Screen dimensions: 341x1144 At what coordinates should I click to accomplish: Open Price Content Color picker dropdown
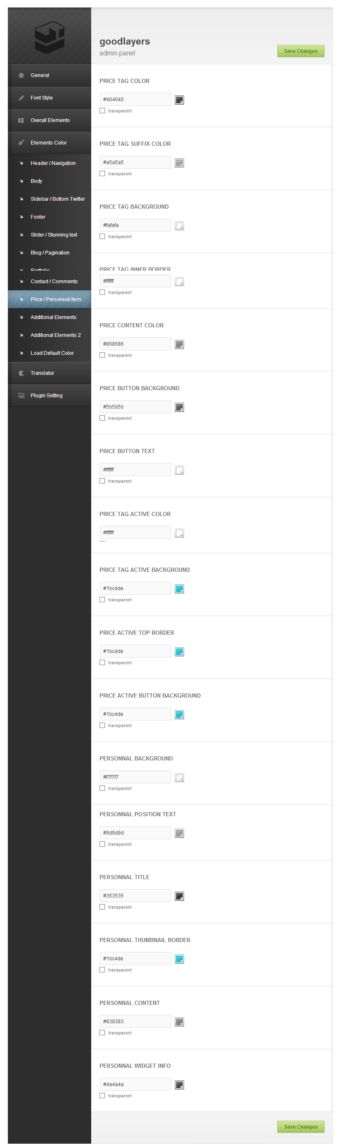[x=179, y=345]
